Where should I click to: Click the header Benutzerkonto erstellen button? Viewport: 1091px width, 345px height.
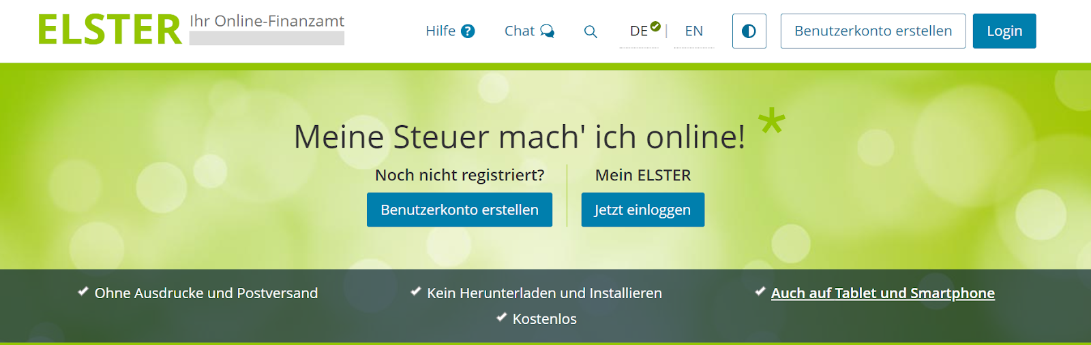(873, 31)
